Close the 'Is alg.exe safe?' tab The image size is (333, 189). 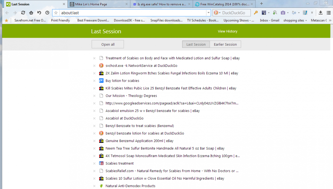click(x=190, y=4)
